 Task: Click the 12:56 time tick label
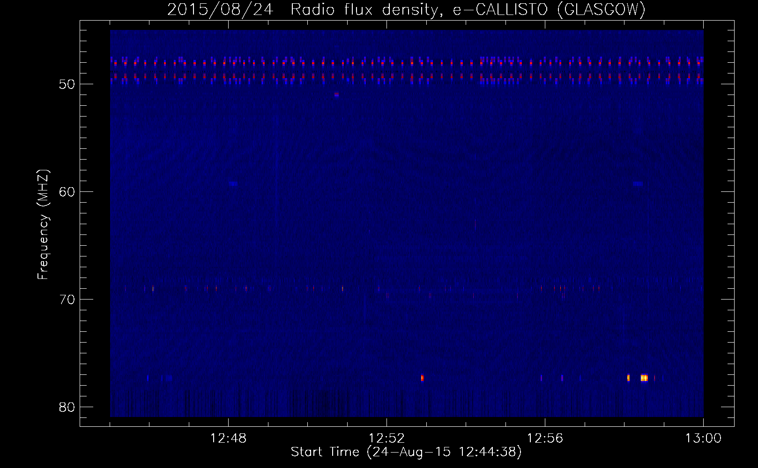(545, 439)
